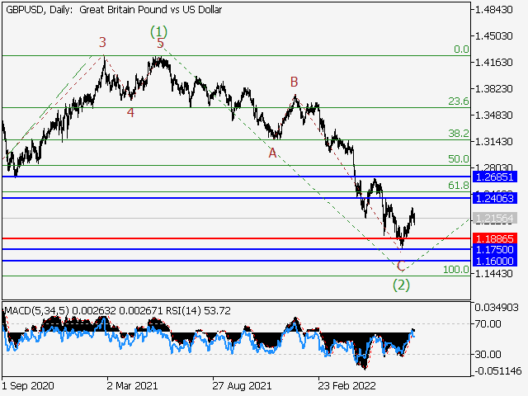Click the 2 Mar 2021 date label
528x396 pixels.
132,385
